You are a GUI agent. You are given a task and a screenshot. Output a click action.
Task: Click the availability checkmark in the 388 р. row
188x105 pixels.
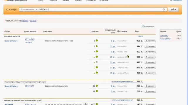click(94, 57)
